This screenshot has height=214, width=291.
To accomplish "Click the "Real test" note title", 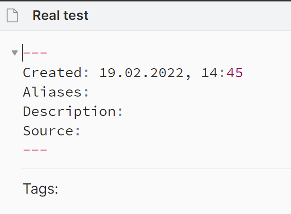I will (60, 16).
